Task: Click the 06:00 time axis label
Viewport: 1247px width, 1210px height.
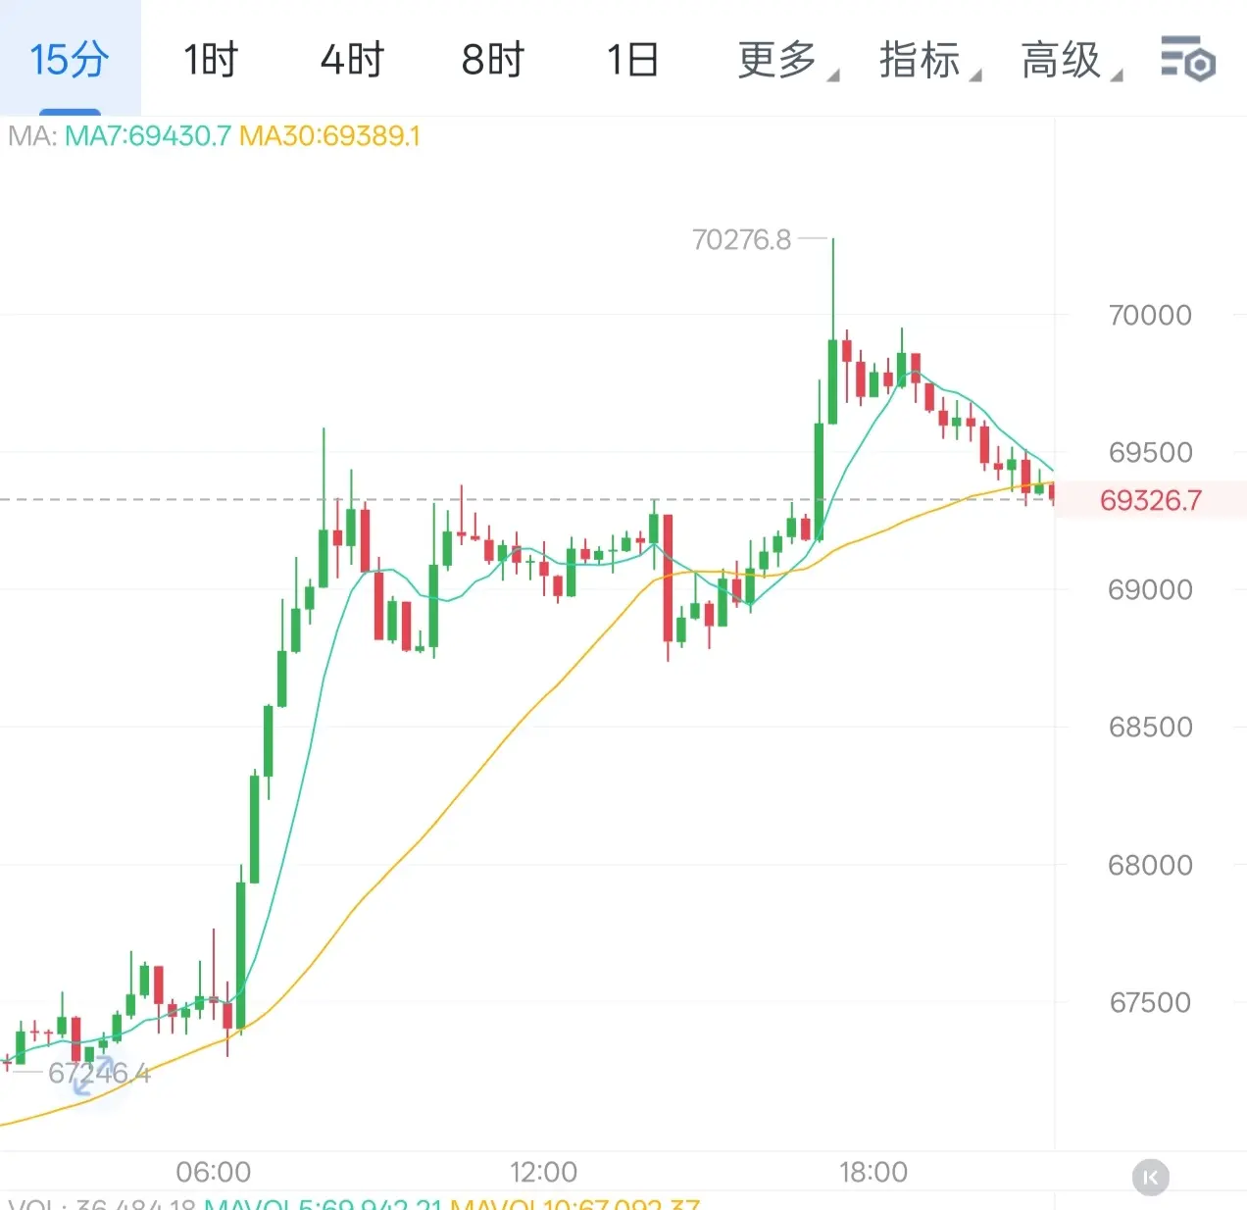Action: click(213, 1172)
